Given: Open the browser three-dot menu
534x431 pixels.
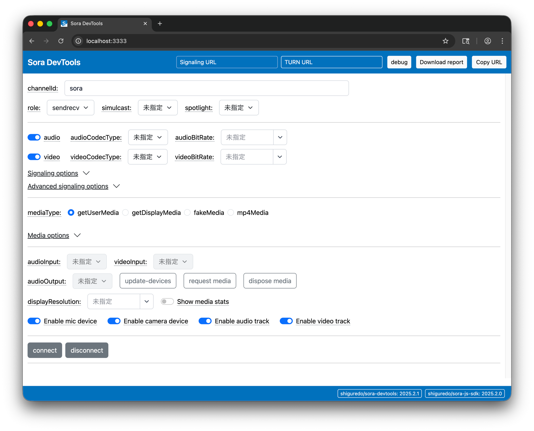Looking at the screenshot, I should (x=502, y=41).
